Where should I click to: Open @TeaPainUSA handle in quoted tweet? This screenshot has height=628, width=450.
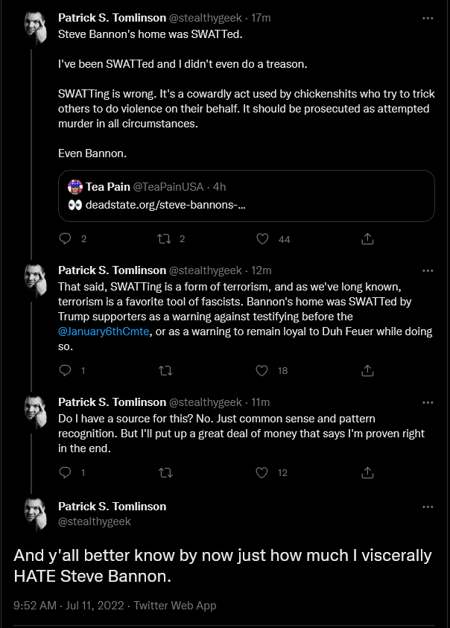168,187
